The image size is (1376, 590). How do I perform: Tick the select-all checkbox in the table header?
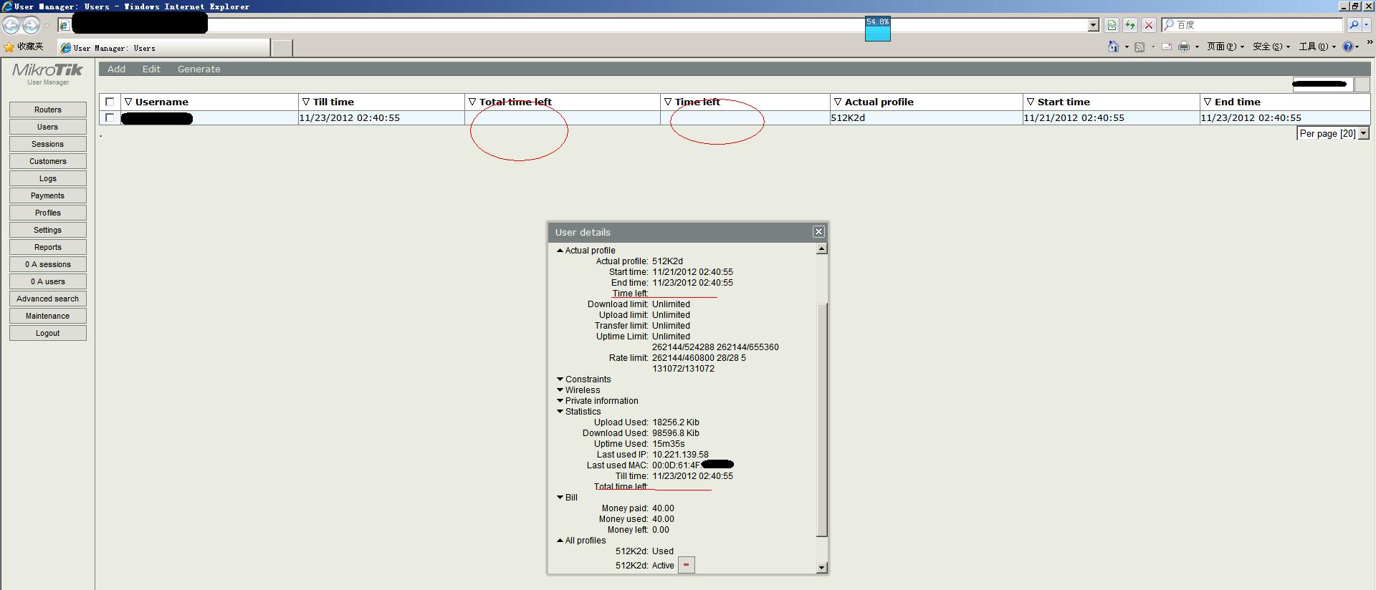110,102
